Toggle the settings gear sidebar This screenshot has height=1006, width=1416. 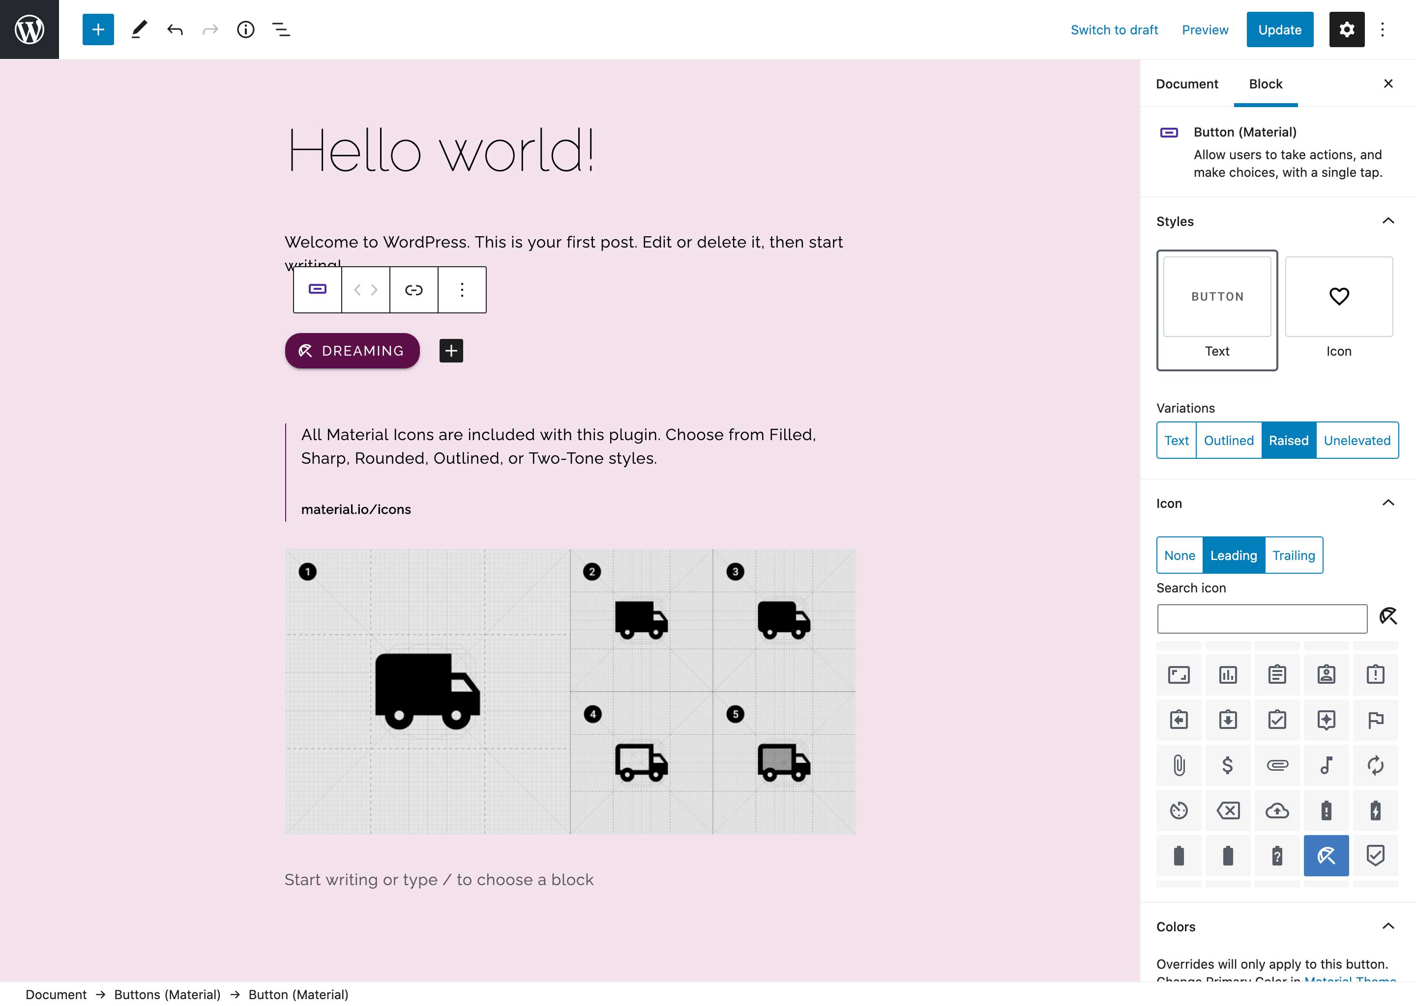point(1347,29)
